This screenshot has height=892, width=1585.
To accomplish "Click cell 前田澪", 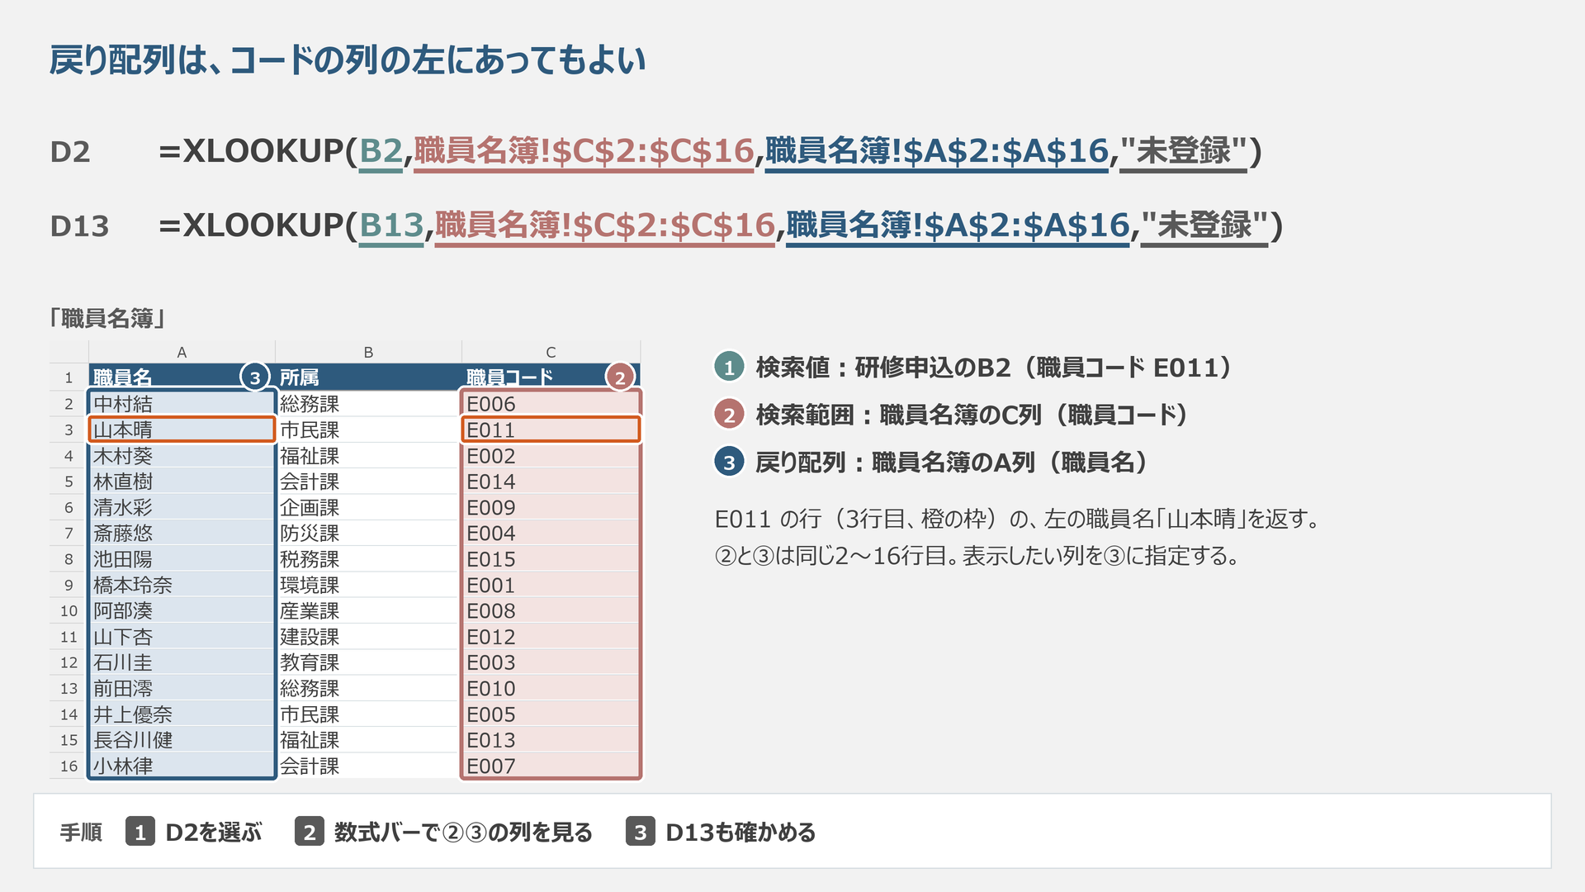I will (182, 689).
